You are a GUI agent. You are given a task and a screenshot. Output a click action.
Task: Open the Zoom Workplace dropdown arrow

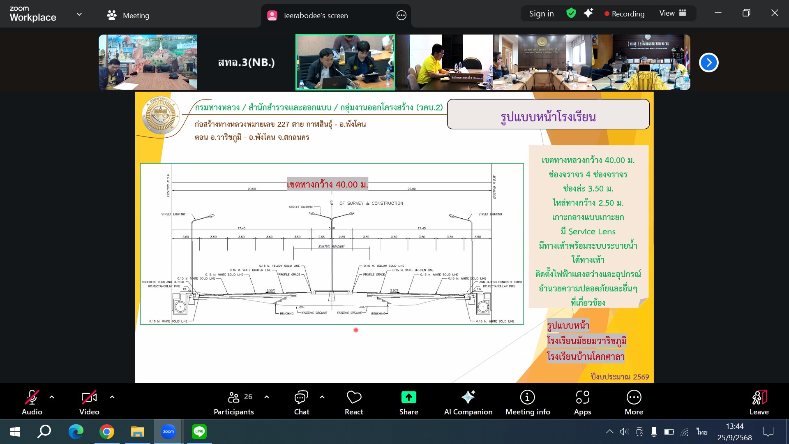[x=79, y=14]
